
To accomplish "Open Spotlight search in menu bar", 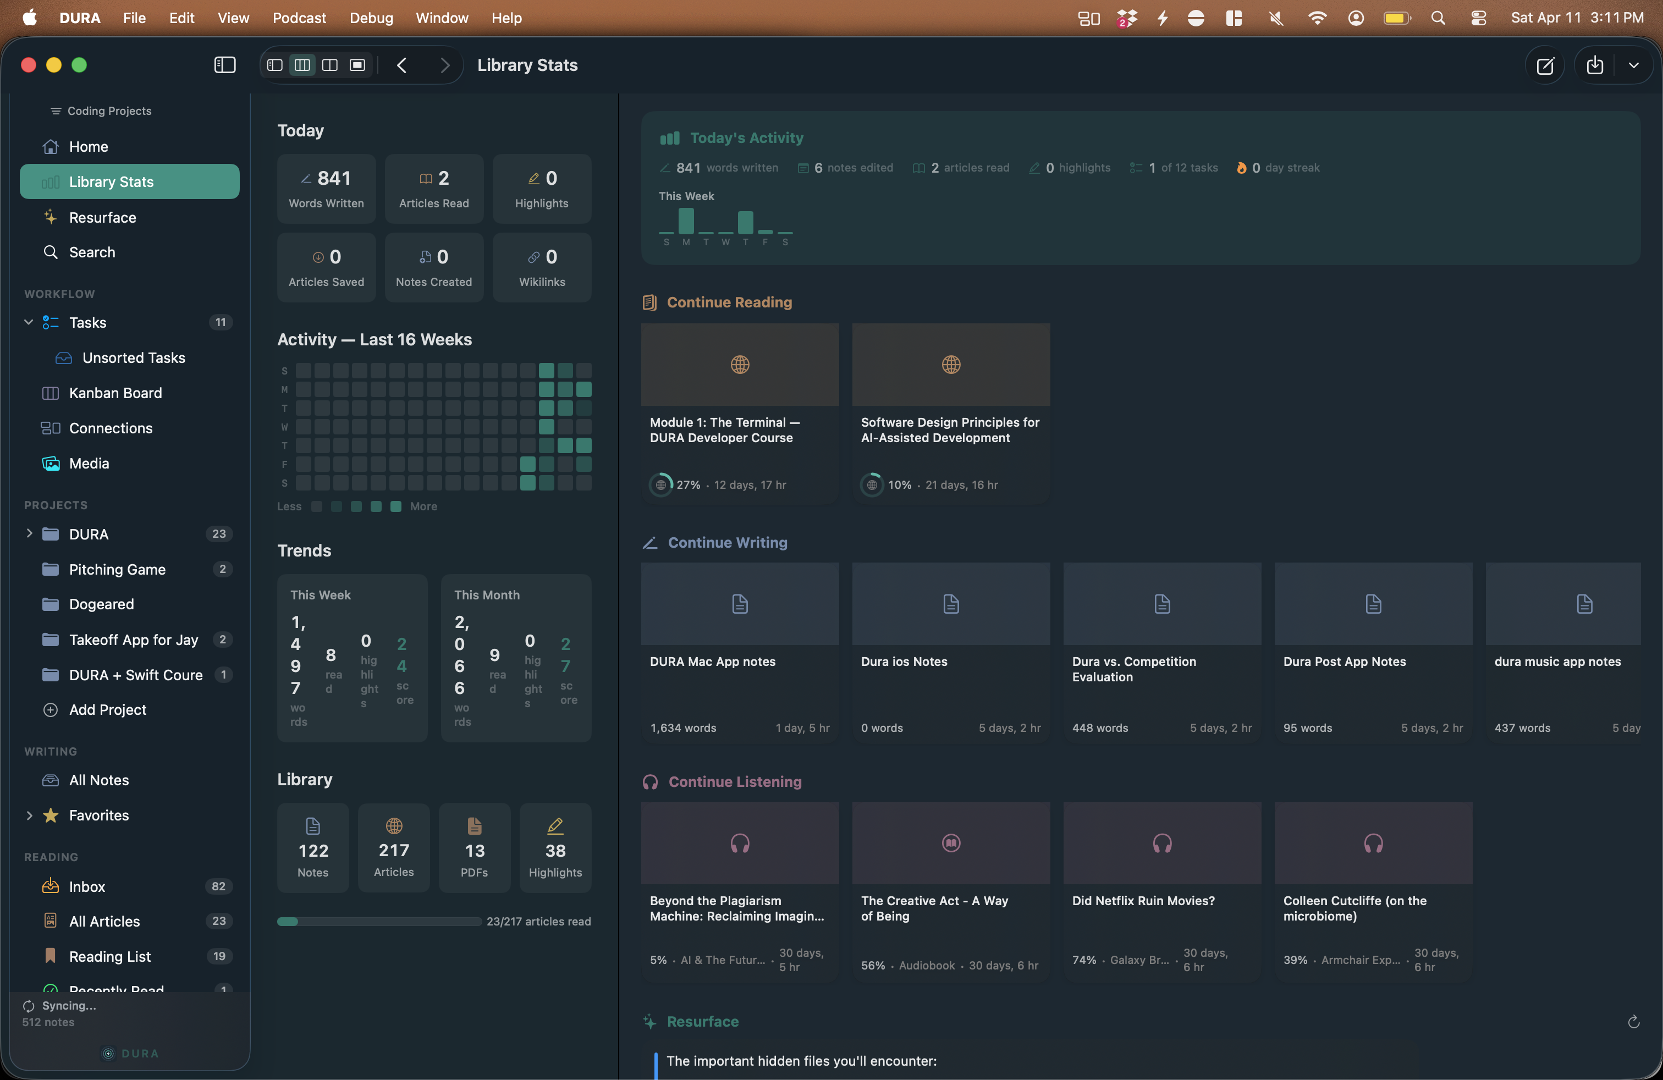I will pyautogui.click(x=1438, y=18).
